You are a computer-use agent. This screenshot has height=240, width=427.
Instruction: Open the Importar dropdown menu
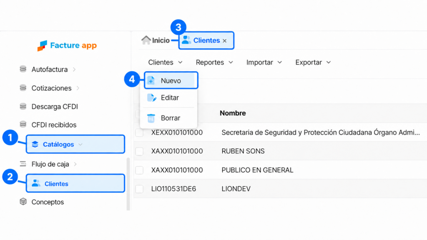264,62
